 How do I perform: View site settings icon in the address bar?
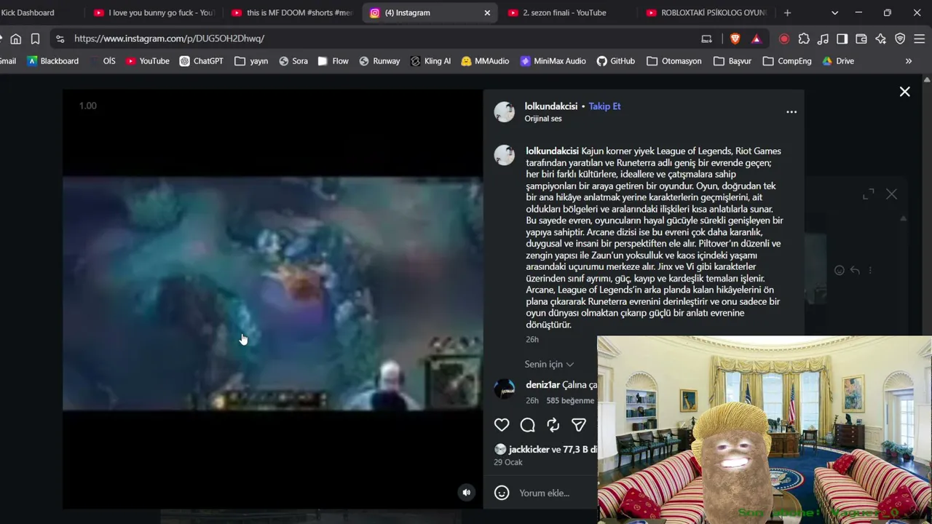pos(60,39)
